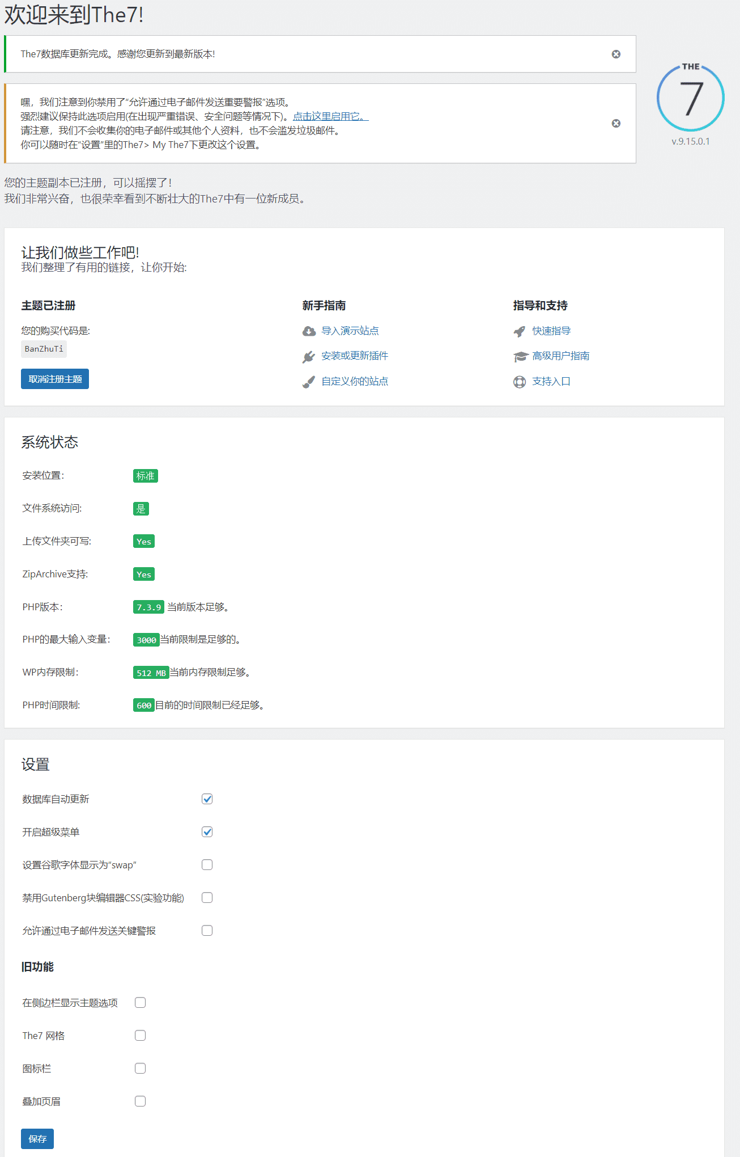Uncheck 数据库自动更新 checkbox
This screenshot has height=1157, width=740.
207,799
